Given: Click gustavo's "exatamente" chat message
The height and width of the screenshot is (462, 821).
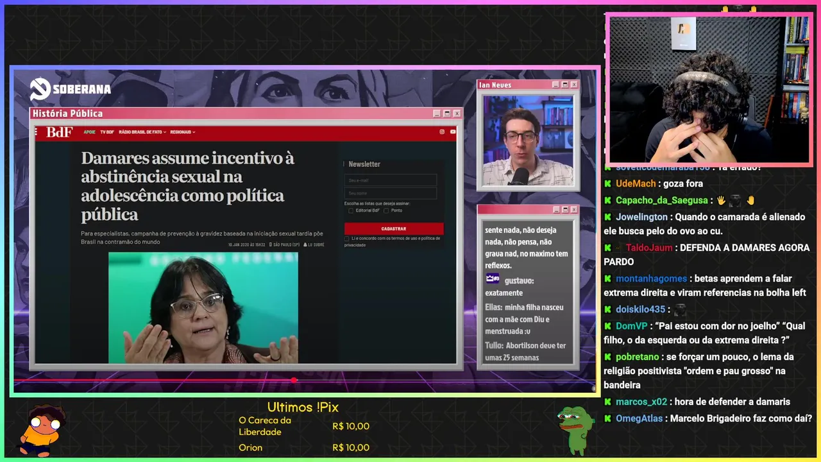Looking at the screenshot, I should pos(504,293).
